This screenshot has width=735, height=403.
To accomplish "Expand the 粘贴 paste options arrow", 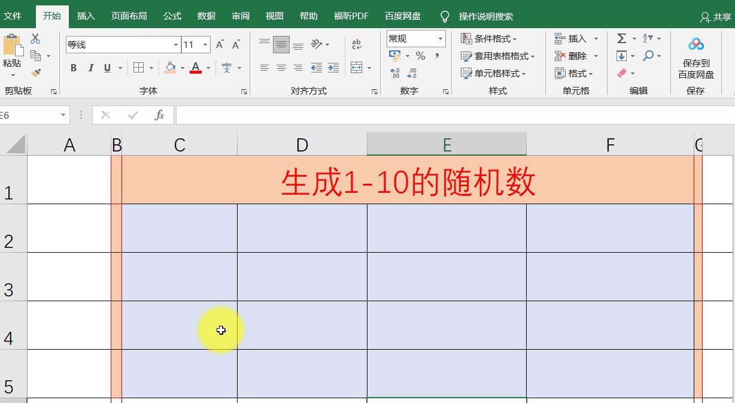I will 13,75.
